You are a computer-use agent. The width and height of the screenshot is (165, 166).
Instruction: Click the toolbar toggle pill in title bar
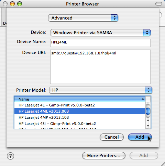[x=159, y=4]
